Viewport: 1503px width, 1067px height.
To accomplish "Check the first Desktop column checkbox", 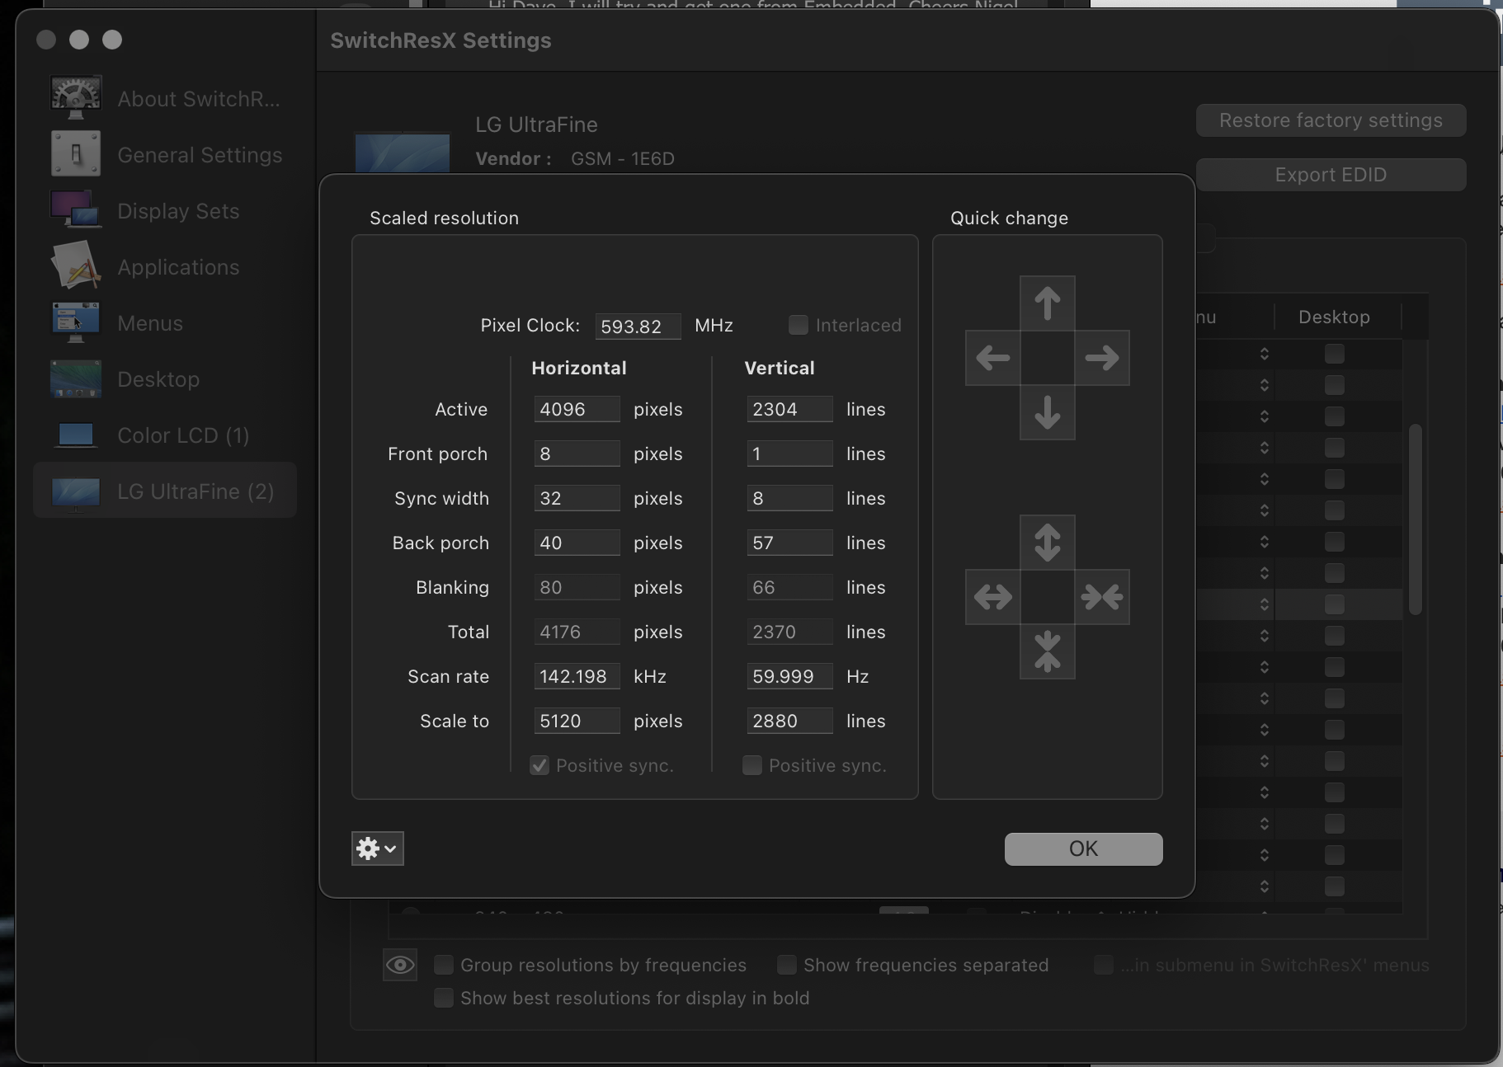I will pyautogui.click(x=1334, y=354).
